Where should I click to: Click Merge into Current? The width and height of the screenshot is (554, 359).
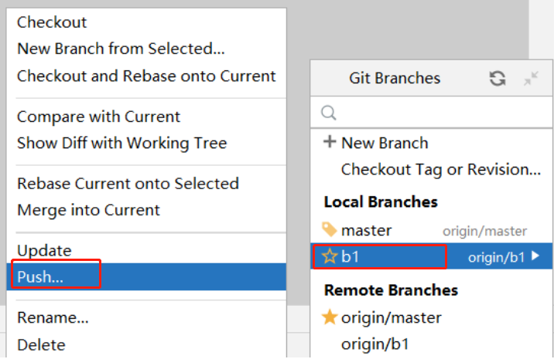[x=88, y=210]
